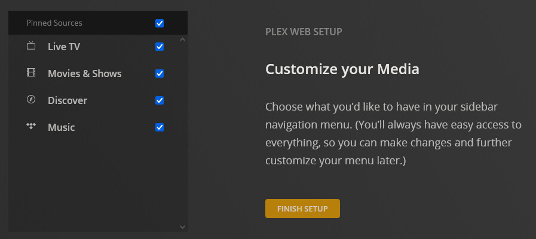
Task: Click the scroll down arrow in sources list
Action: click(x=183, y=227)
